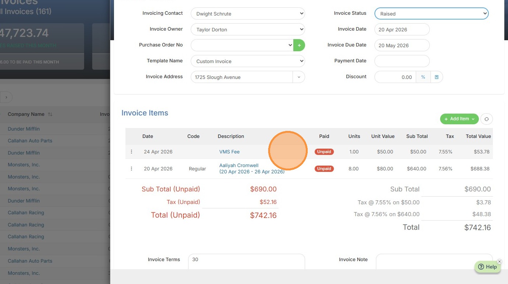Click the right chevron button above the invoices list
The width and height of the screenshot is (508, 284).
pos(6,97)
